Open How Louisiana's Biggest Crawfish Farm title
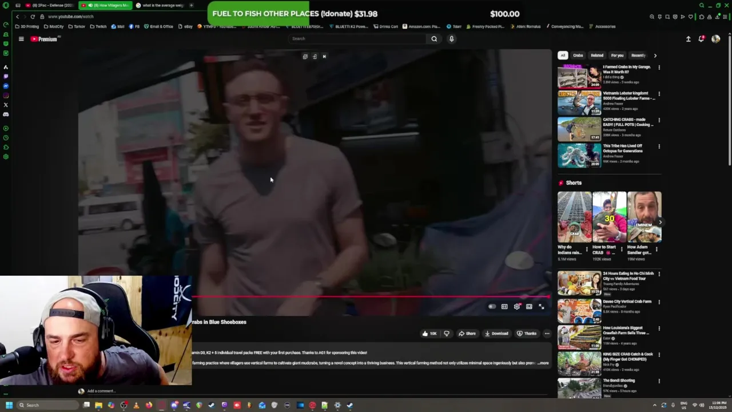Screen dimensions: 732x412 click(626, 330)
